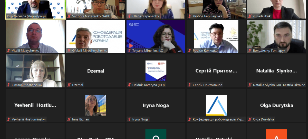Click large centered 'Iryna Noga' name
Image resolution: width=308 pixels, height=139 pixels.
[156, 105]
